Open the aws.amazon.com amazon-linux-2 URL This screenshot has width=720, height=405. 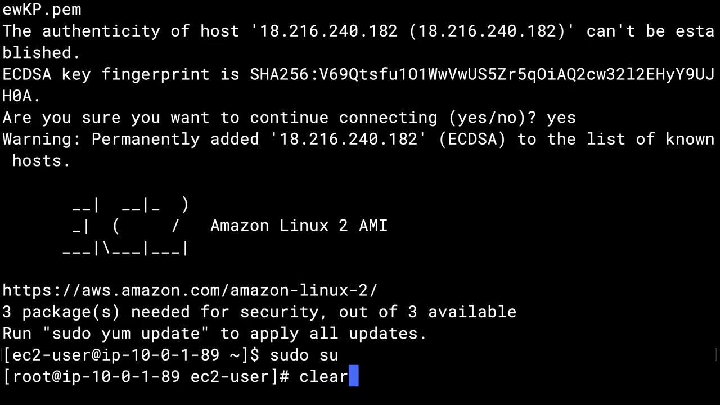190,291
